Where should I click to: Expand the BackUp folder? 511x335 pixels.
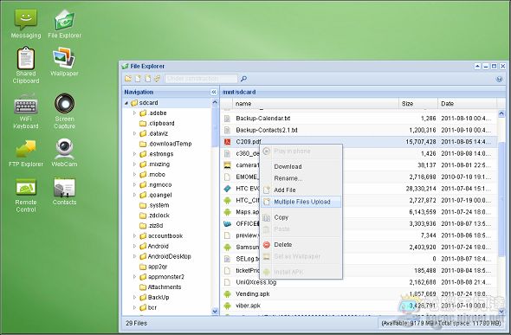134,297
